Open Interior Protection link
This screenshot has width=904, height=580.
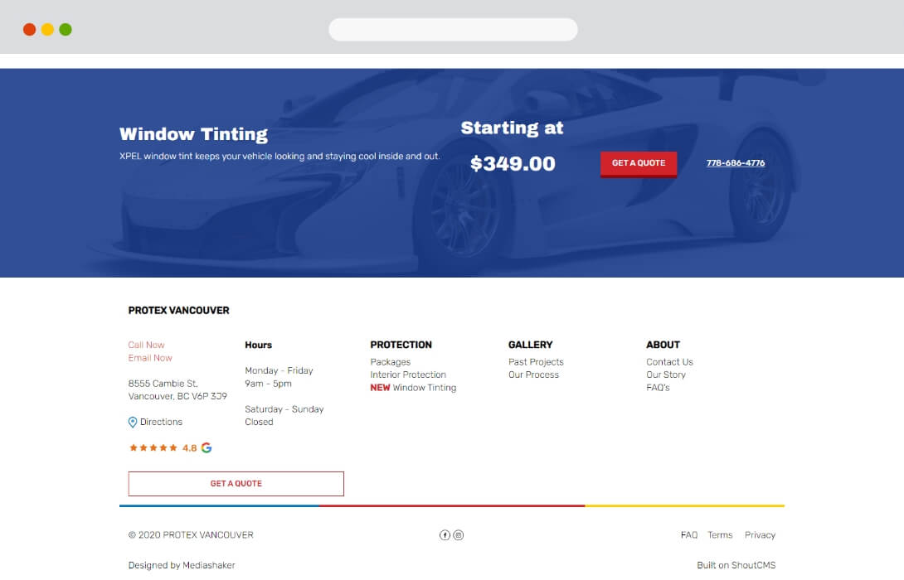pos(408,375)
